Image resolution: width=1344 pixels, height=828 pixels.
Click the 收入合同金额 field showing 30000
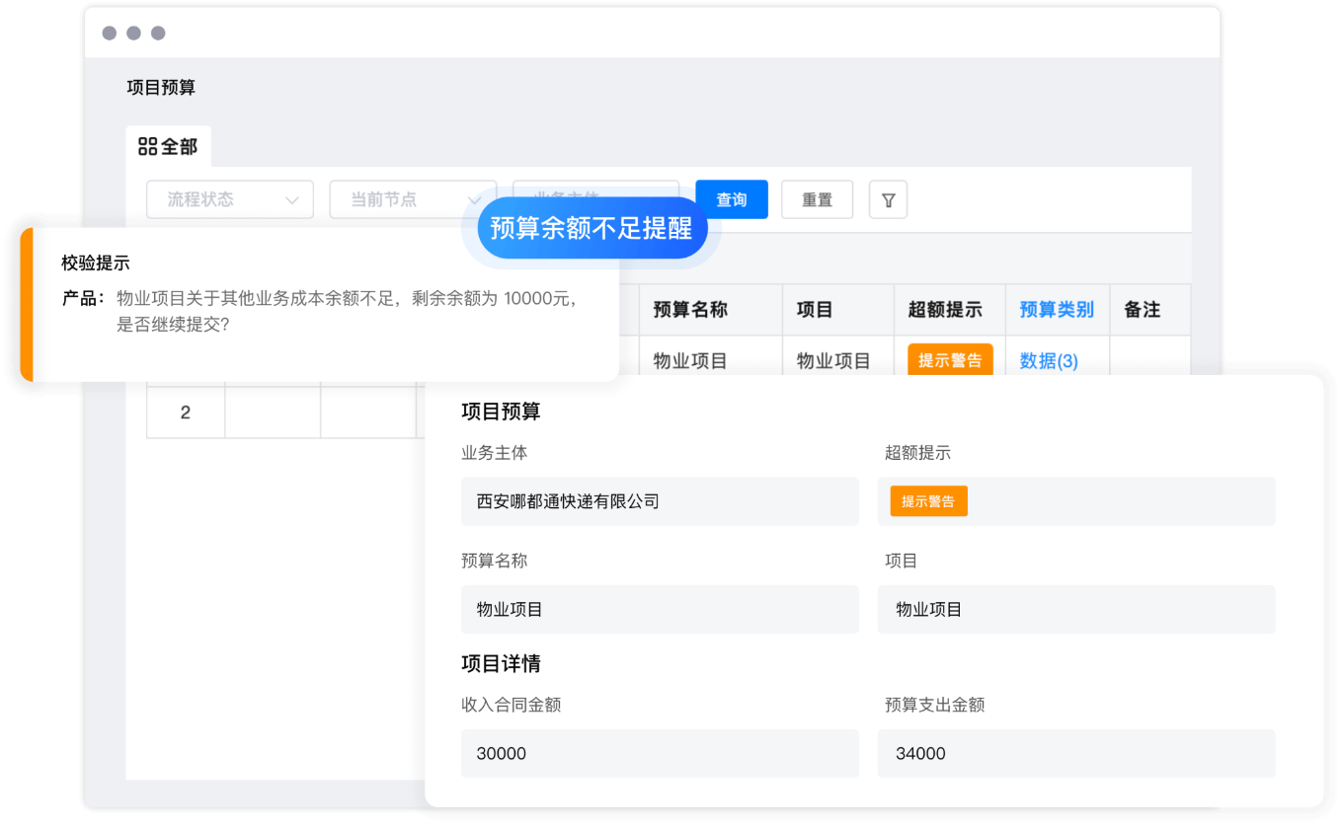point(660,754)
